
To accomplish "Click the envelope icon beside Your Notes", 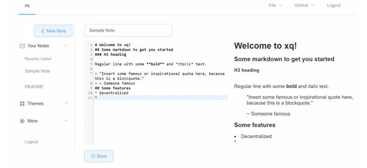I will (22, 46).
